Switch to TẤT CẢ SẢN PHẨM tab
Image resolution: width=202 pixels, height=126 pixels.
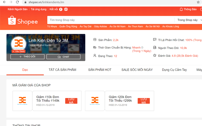[x=62, y=70]
